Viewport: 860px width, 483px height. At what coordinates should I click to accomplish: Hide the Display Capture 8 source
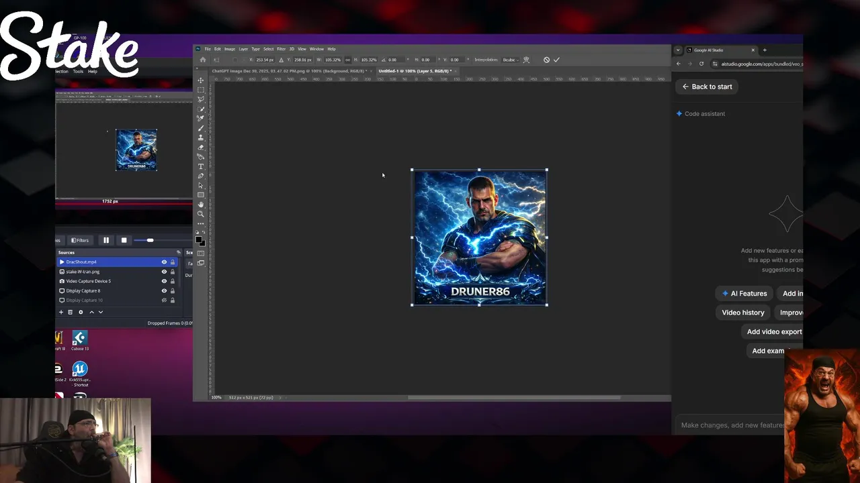[164, 290]
